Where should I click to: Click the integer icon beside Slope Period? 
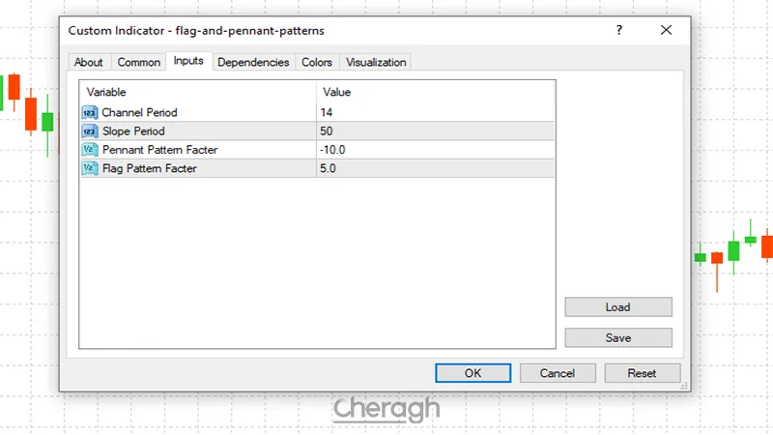pyautogui.click(x=90, y=130)
